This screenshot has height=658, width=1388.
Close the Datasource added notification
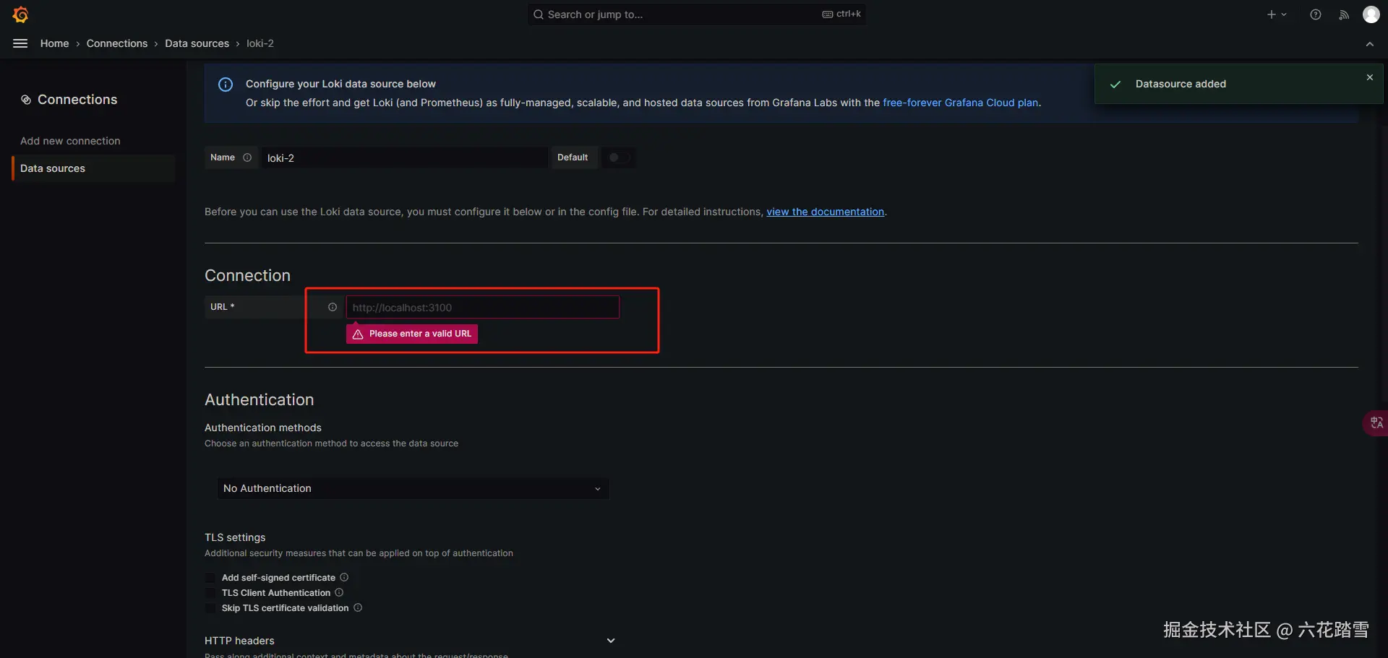[x=1370, y=77]
